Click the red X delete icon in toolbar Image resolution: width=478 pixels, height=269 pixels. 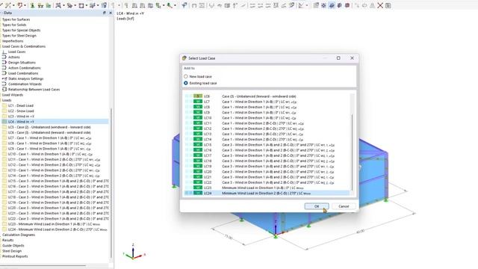pos(380,5)
